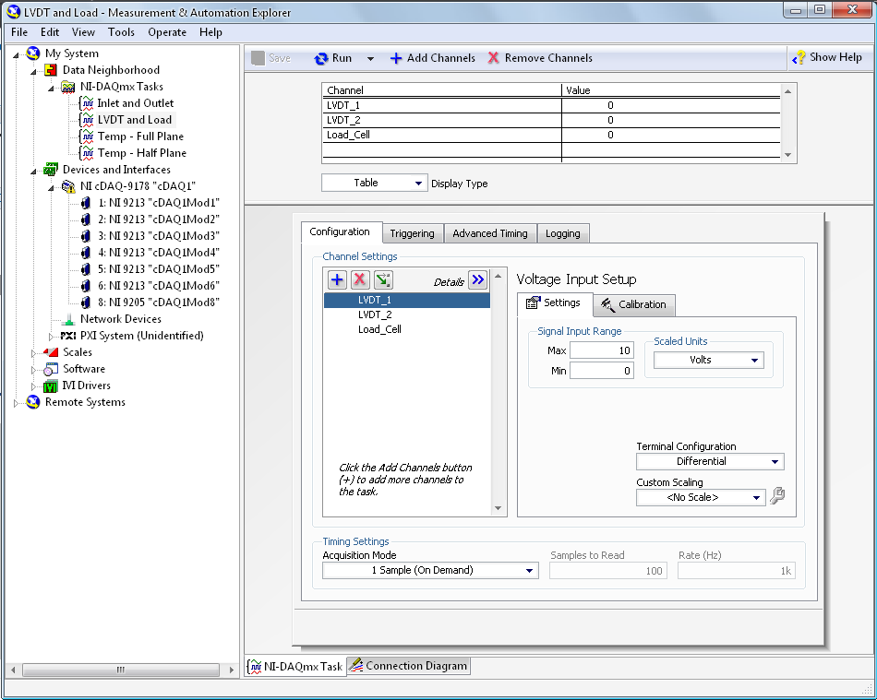The width and height of the screenshot is (877, 700).
Task: Select 5: NI 9213 "cDAQ1Mod5" in the tree
Action: click(x=158, y=269)
